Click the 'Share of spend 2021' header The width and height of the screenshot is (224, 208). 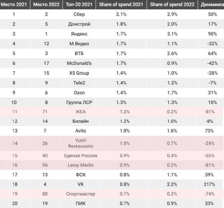(122, 5)
